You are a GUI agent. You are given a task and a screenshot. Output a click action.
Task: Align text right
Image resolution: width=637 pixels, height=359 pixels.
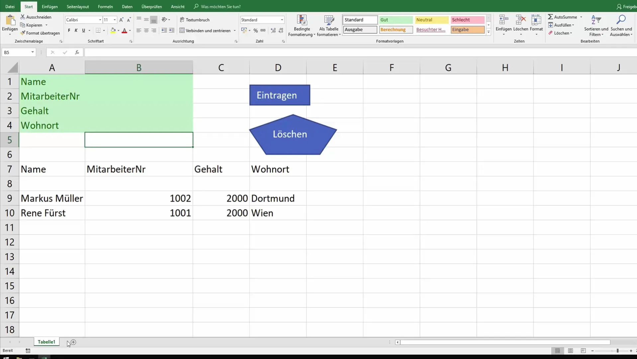click(x=153, y=31)
